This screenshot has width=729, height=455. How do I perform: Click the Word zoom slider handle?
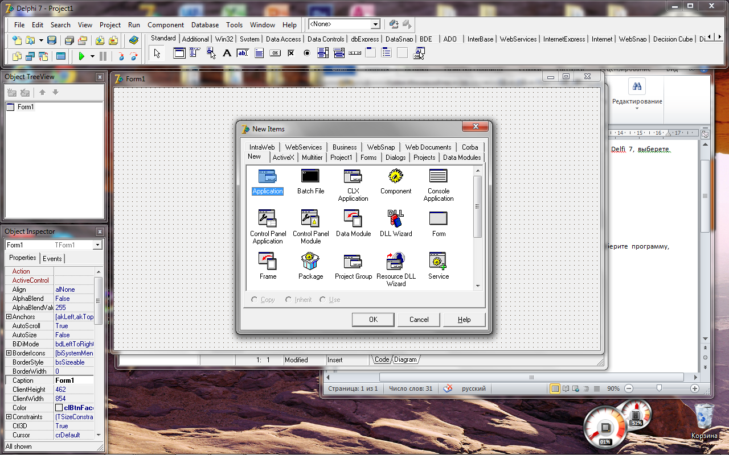659,388
